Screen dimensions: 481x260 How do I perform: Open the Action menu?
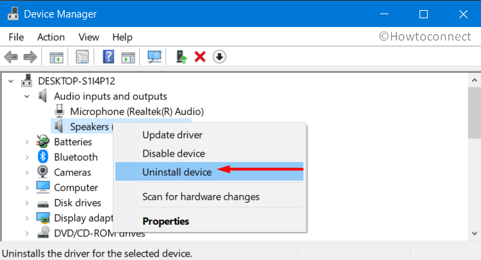51,37
